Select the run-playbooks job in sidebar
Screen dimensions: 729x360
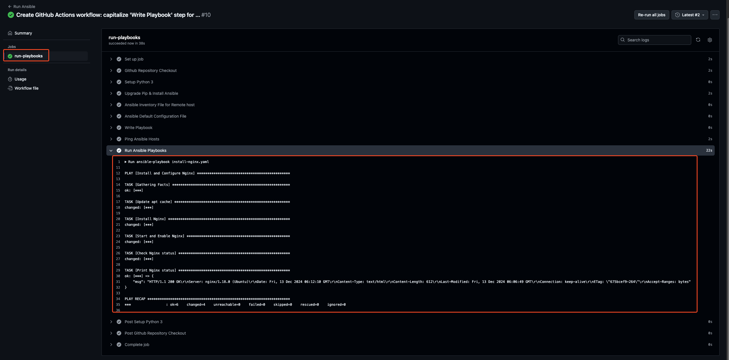(x=29, y=56)
